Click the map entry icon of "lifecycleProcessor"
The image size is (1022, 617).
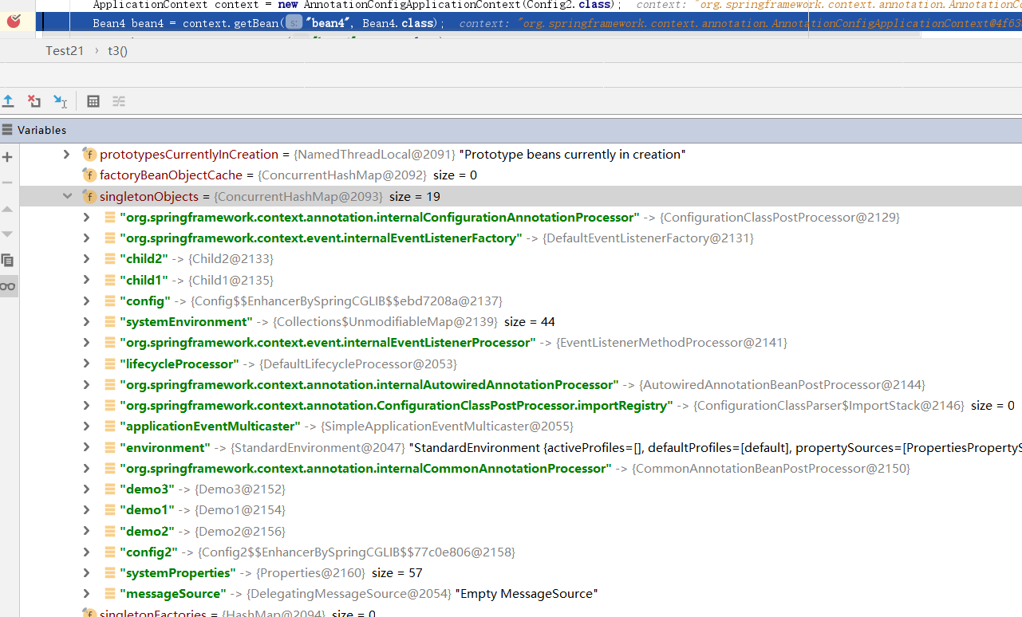pyautogui.click(x=110, y=364)
